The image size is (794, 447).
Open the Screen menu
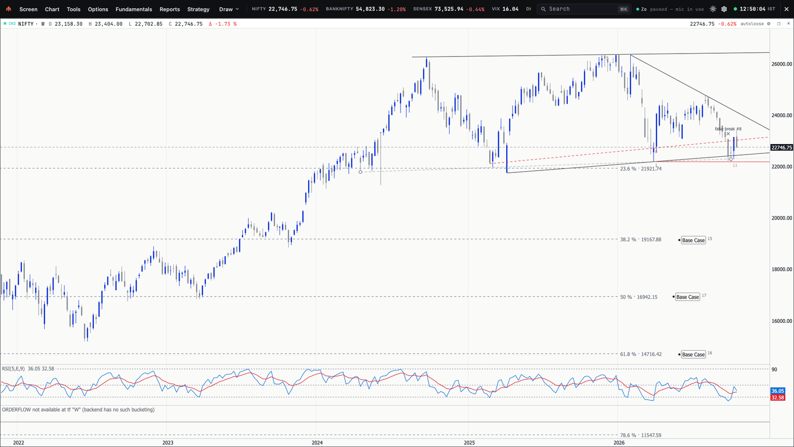pos(28,9)
